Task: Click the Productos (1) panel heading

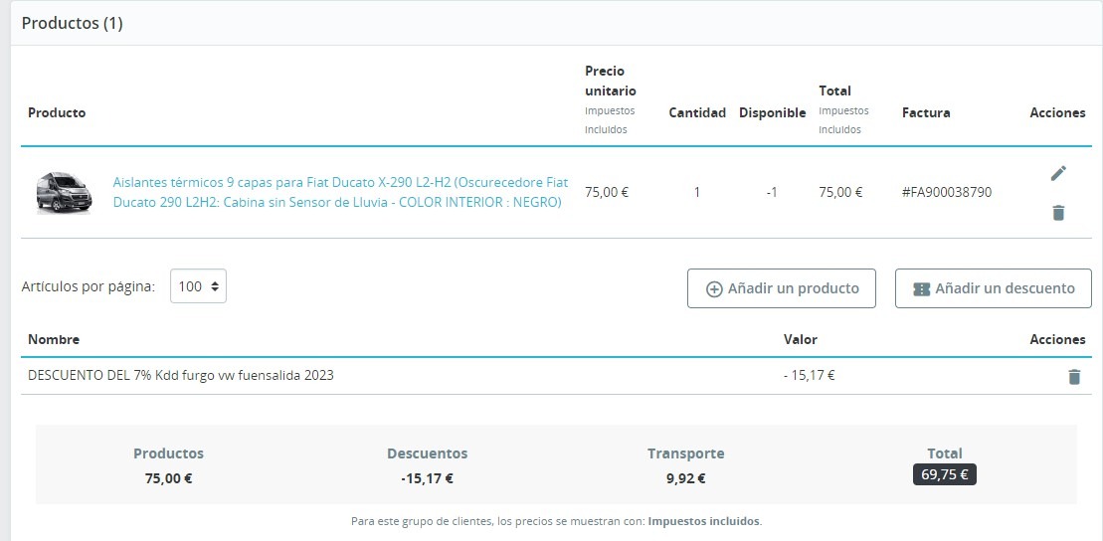Action: [73, 23]
